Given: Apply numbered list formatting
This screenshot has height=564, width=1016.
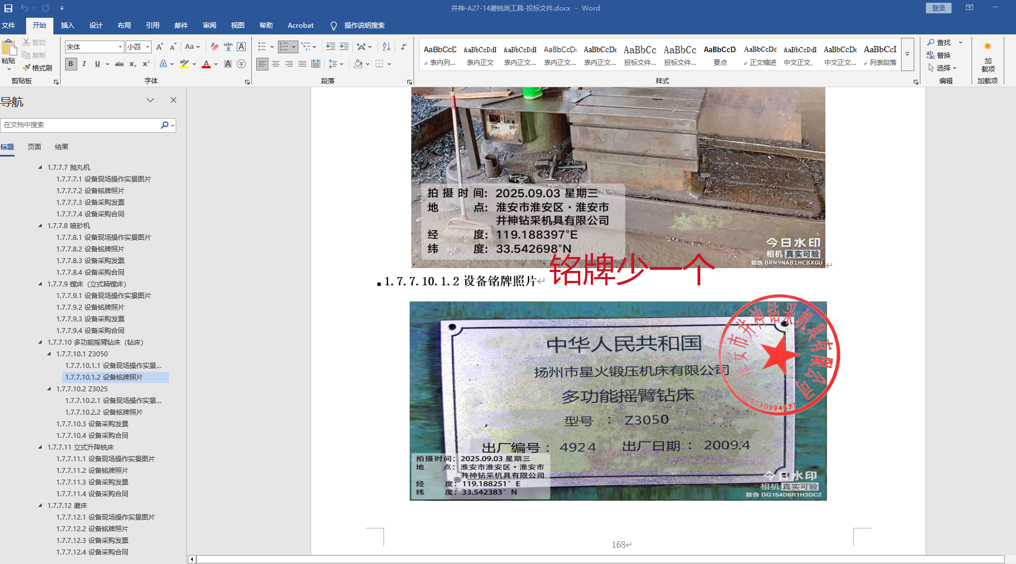Looking at the screenshot, I should pyautogui.click(x=284, y=47).
